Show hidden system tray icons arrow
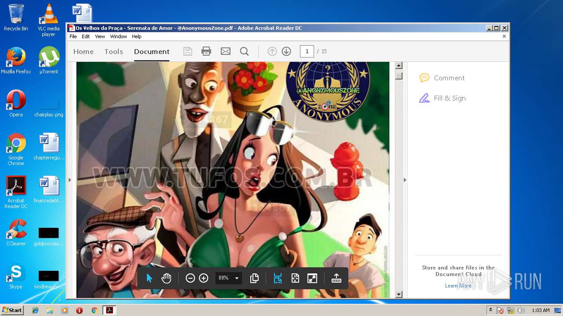This screenshot has height=316, width=563. click(x=490, y=310)
